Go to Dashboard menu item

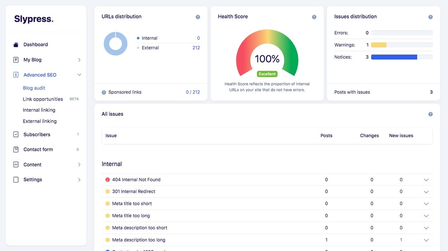coord(36,45)
